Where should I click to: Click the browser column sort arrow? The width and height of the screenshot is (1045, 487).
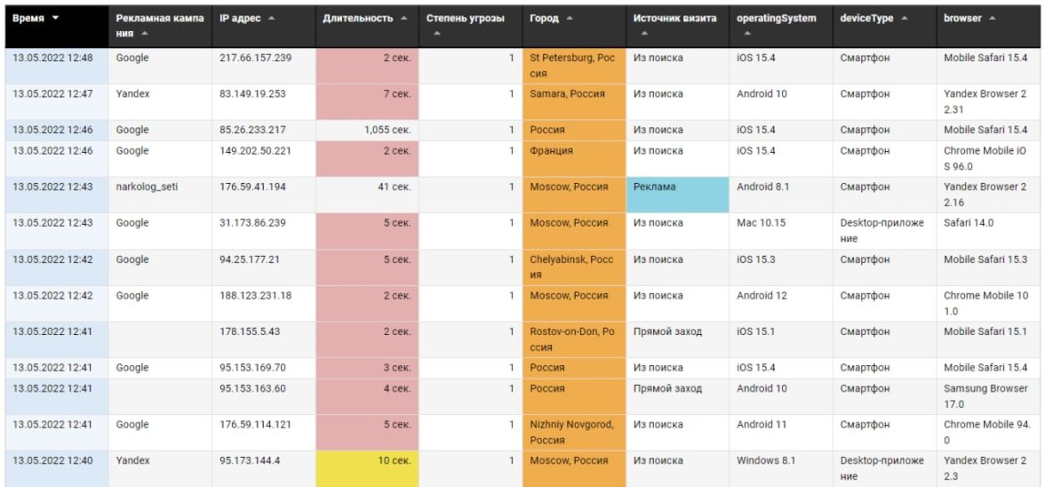click(x=992, y=18)
